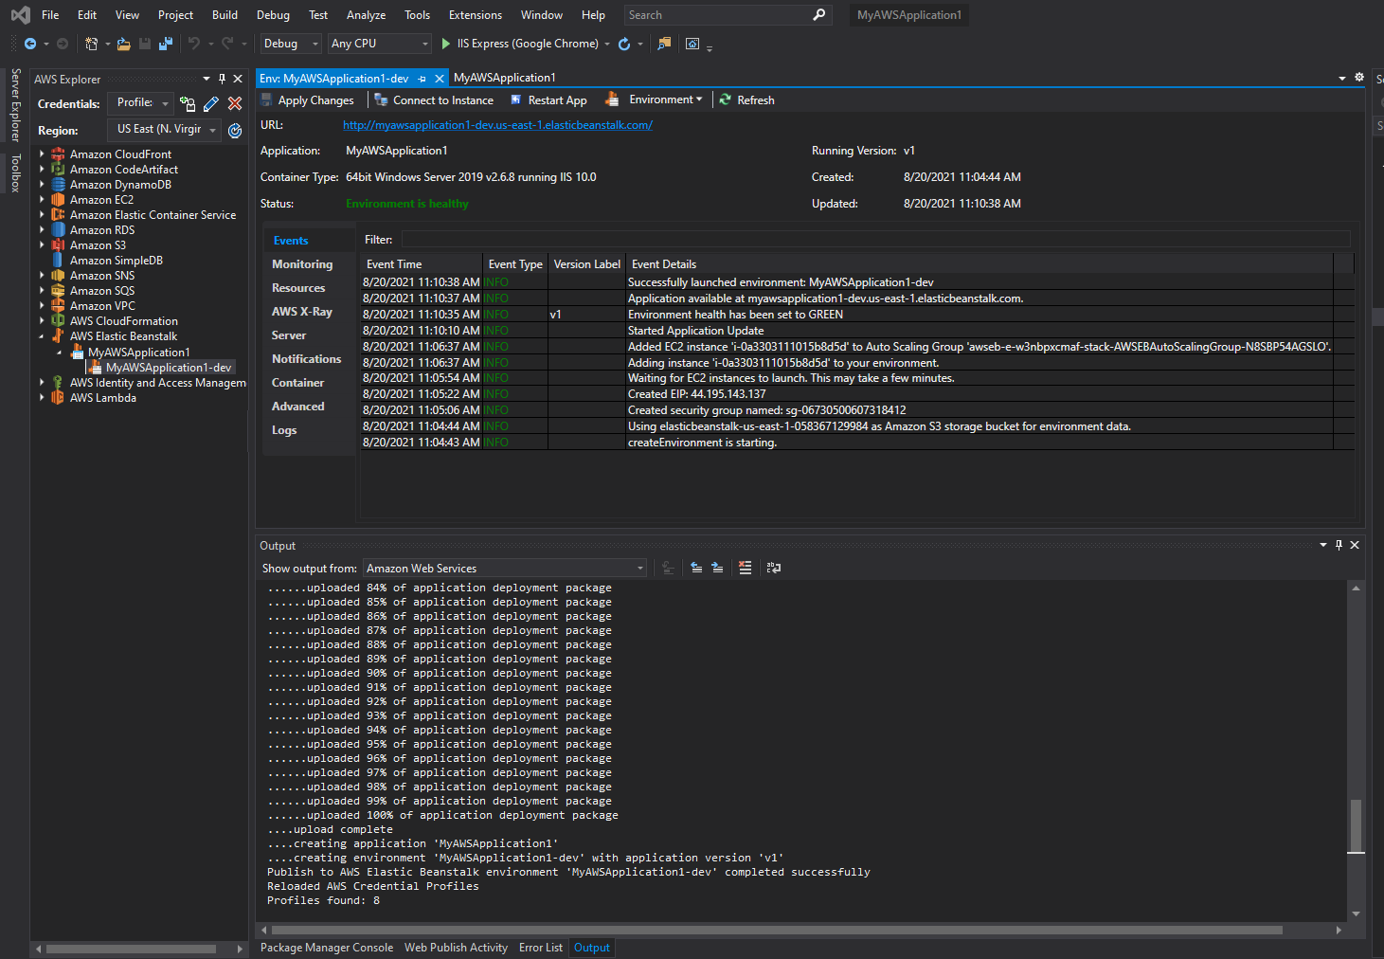
Task: Close the Env: MyAWSApplication1-dev tab
Action: click(440, 79)
